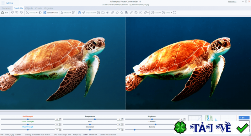
Task: Switch to the Common tab
Action: click(7, 8)
